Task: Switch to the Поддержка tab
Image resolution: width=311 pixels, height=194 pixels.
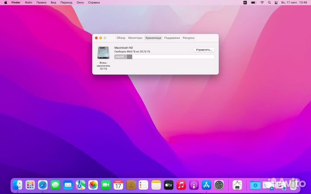Action: 172,38
